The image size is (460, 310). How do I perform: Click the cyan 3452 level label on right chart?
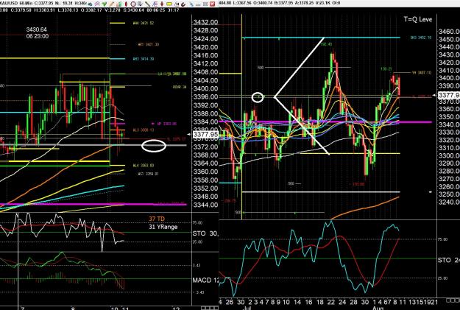pos(421,38)
